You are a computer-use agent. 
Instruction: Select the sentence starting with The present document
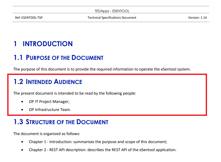(x=75, y=93)
